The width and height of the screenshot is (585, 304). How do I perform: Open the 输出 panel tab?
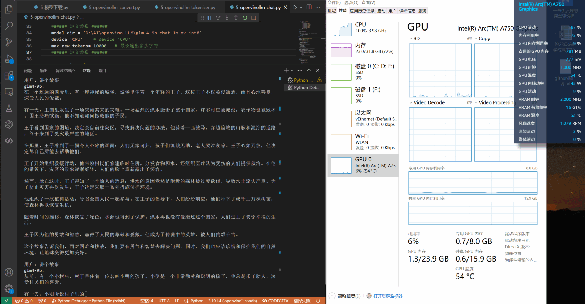pos(44,71)
